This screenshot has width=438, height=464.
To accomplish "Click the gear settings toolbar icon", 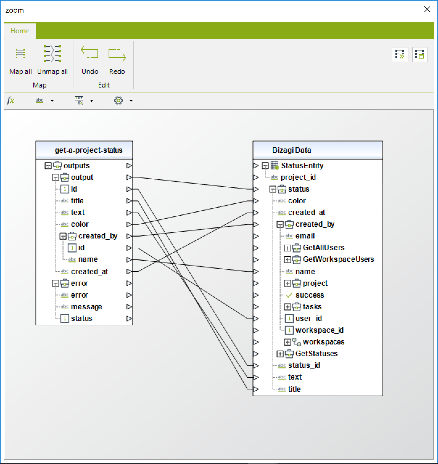I will pyautogui.click(x=118, y=100).
